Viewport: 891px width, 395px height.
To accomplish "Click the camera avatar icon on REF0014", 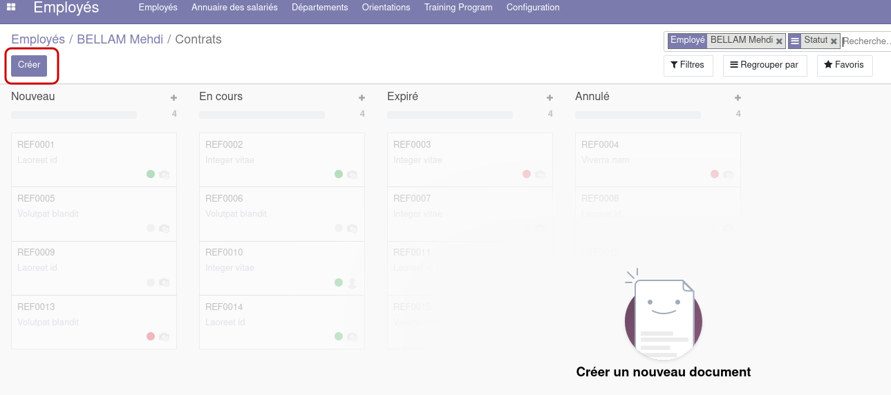I will point(353,337).
